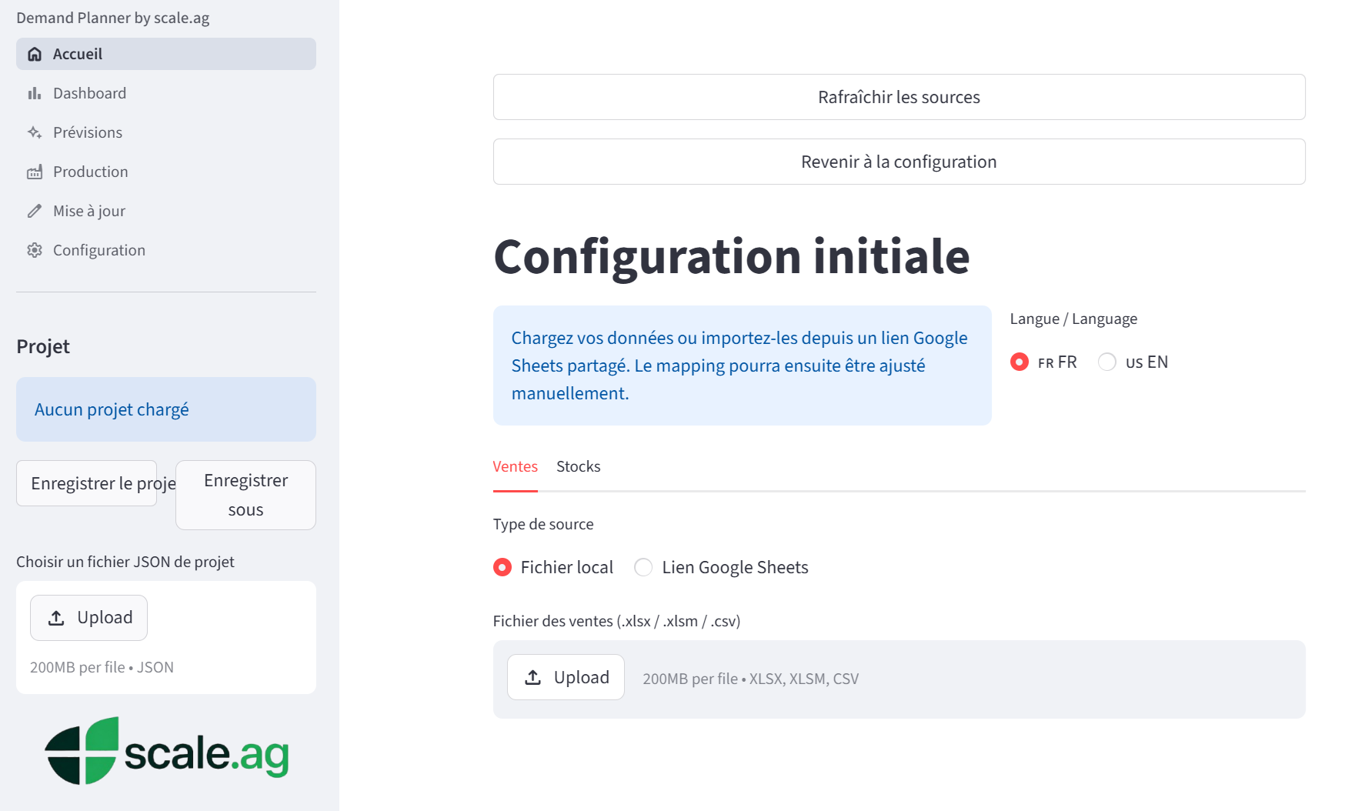
Task: Click the Enregistrer sous button
Action: pos(245,495)
